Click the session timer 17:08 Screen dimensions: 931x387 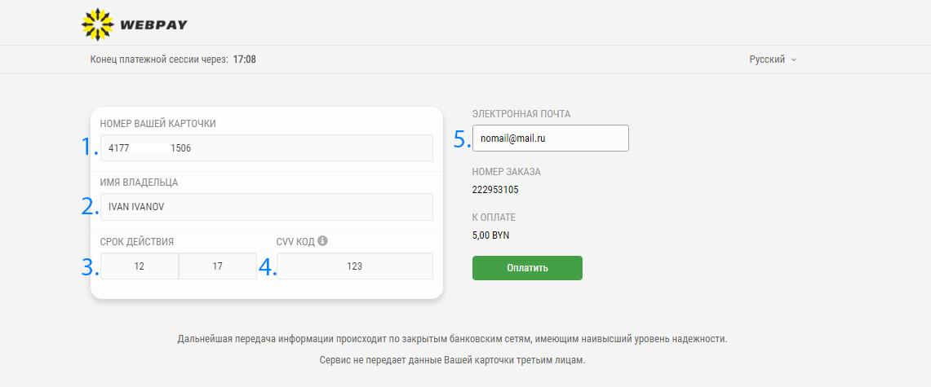pyautogui.click(x=245, y=59)
